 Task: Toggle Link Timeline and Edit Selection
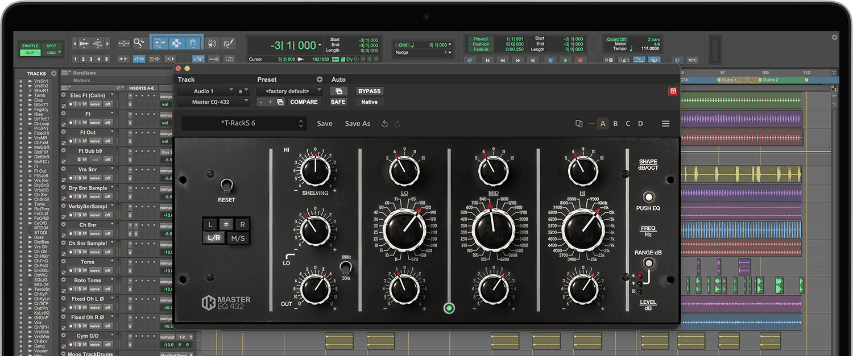(x=139, y=58)
